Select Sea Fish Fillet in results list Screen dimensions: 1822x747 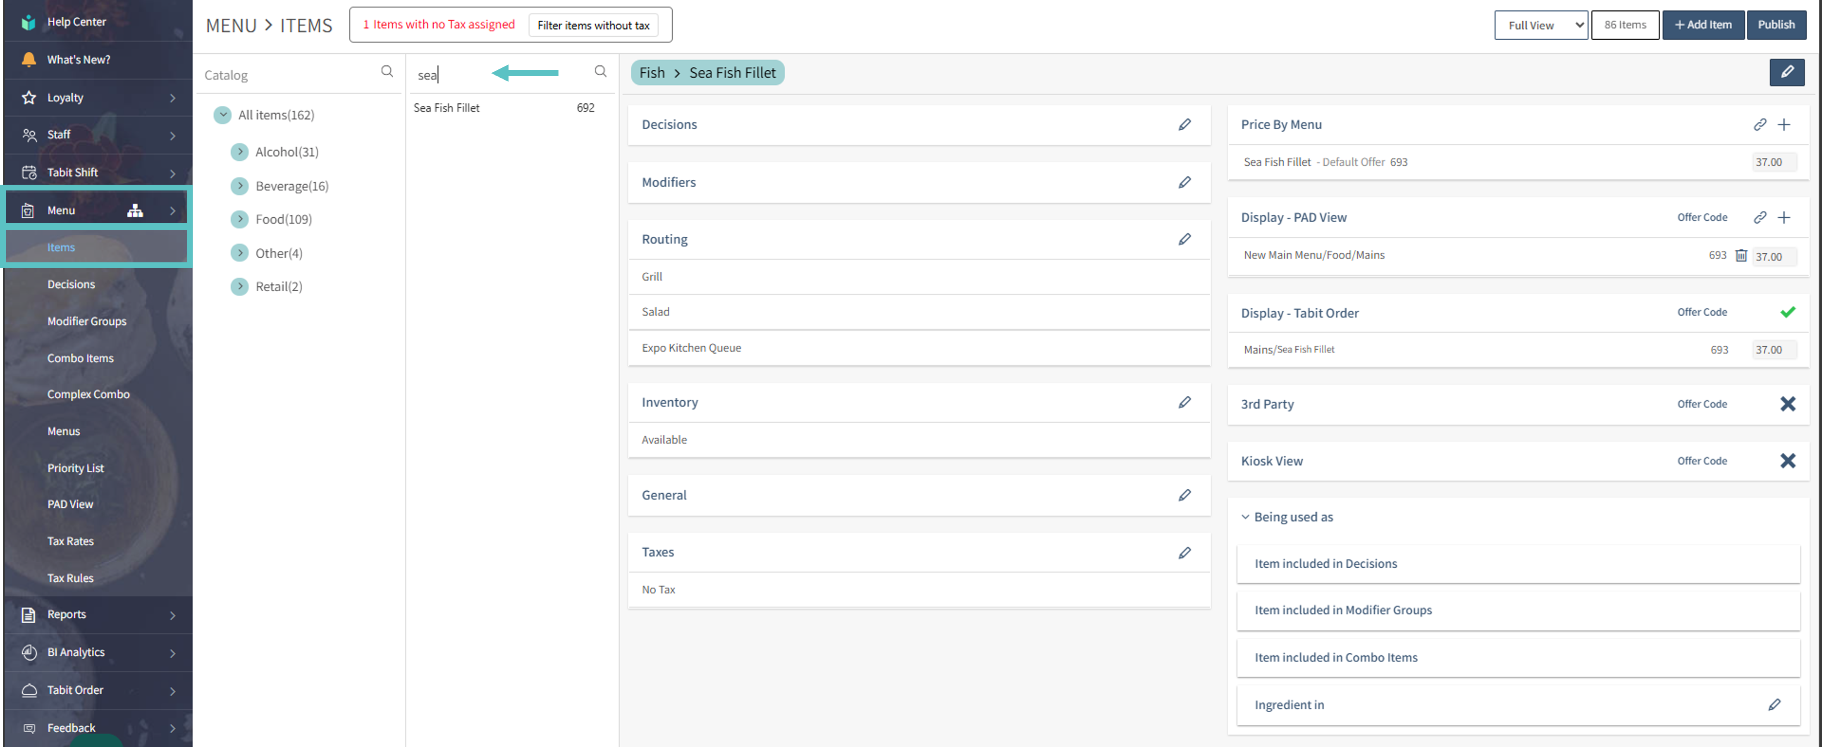447,107
